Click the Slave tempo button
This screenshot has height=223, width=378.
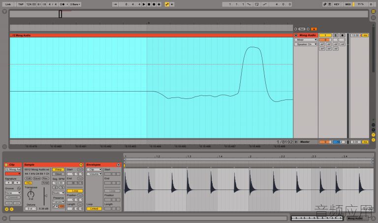[58, 174]
